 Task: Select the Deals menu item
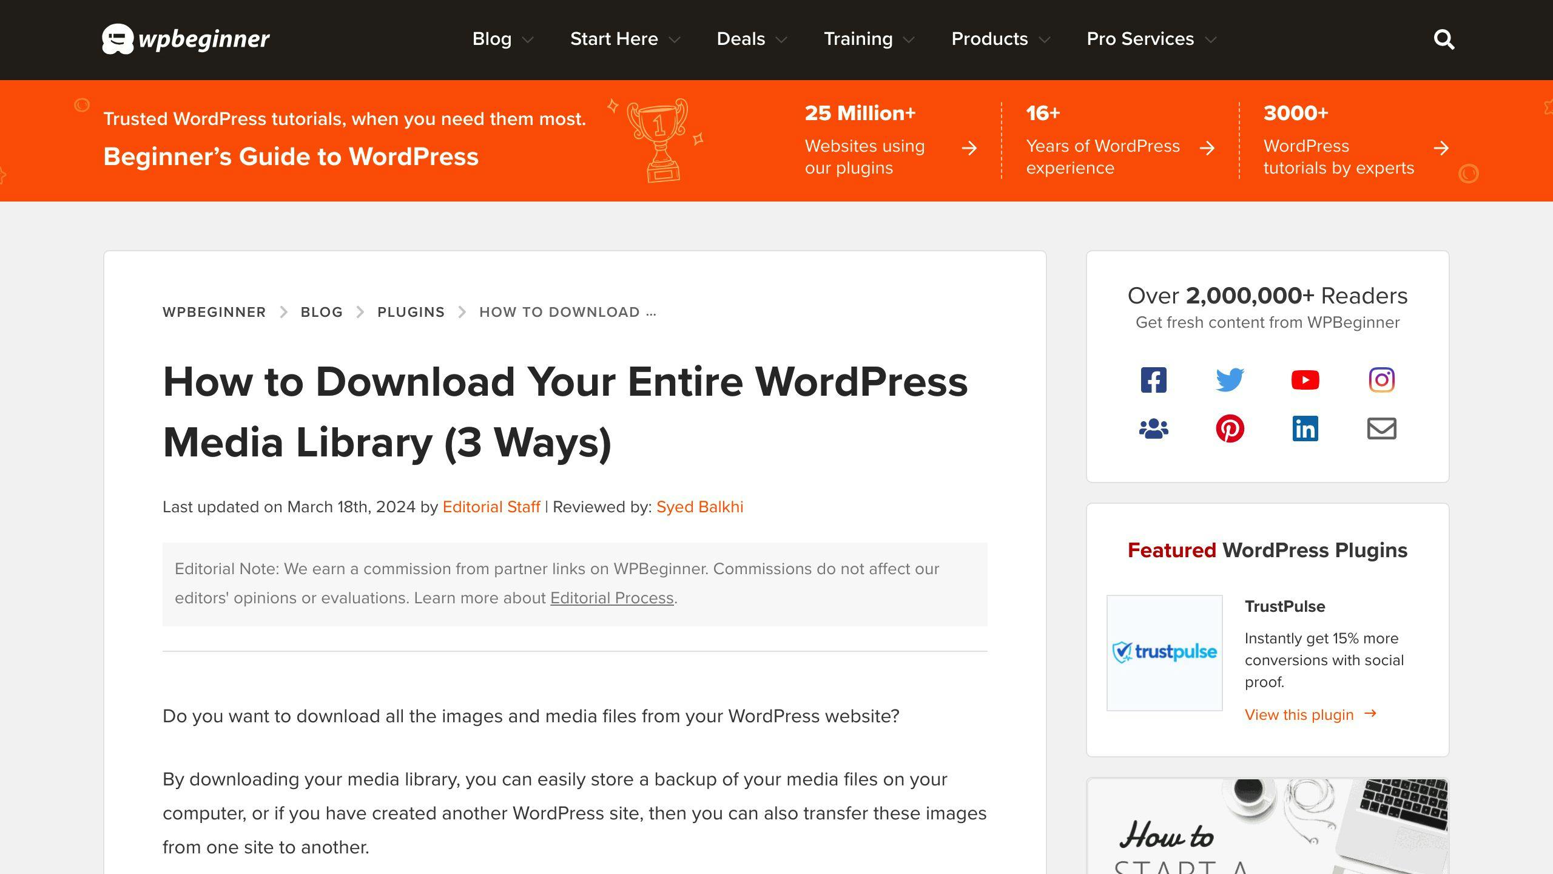point(741,39)
